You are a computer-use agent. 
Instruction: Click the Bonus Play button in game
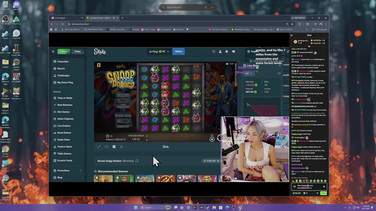click(x=123, y=101)
